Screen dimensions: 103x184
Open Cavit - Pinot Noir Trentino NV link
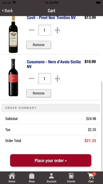point(51,18)
